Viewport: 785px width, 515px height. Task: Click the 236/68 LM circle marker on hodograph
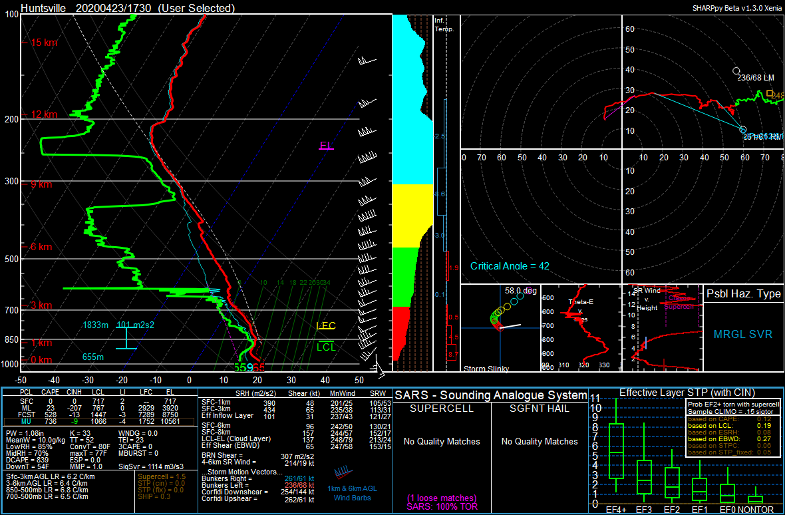(x=735, y=71)
